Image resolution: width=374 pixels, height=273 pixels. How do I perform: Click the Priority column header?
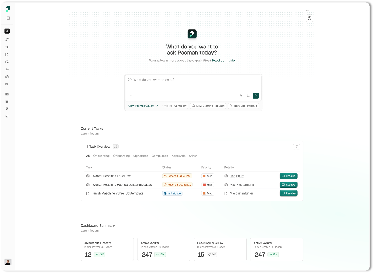point(206,167)
